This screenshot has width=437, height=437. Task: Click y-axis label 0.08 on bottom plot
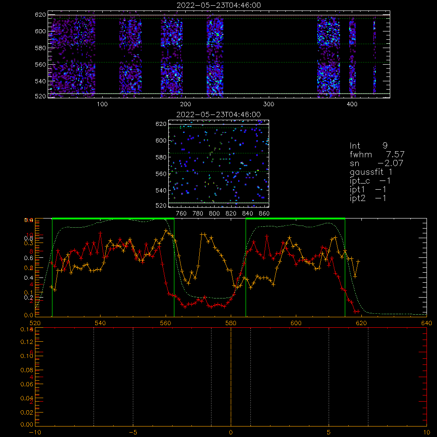[27, 370]
